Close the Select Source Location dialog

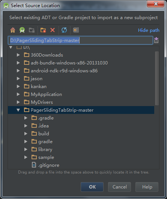(x=156, y=4)
